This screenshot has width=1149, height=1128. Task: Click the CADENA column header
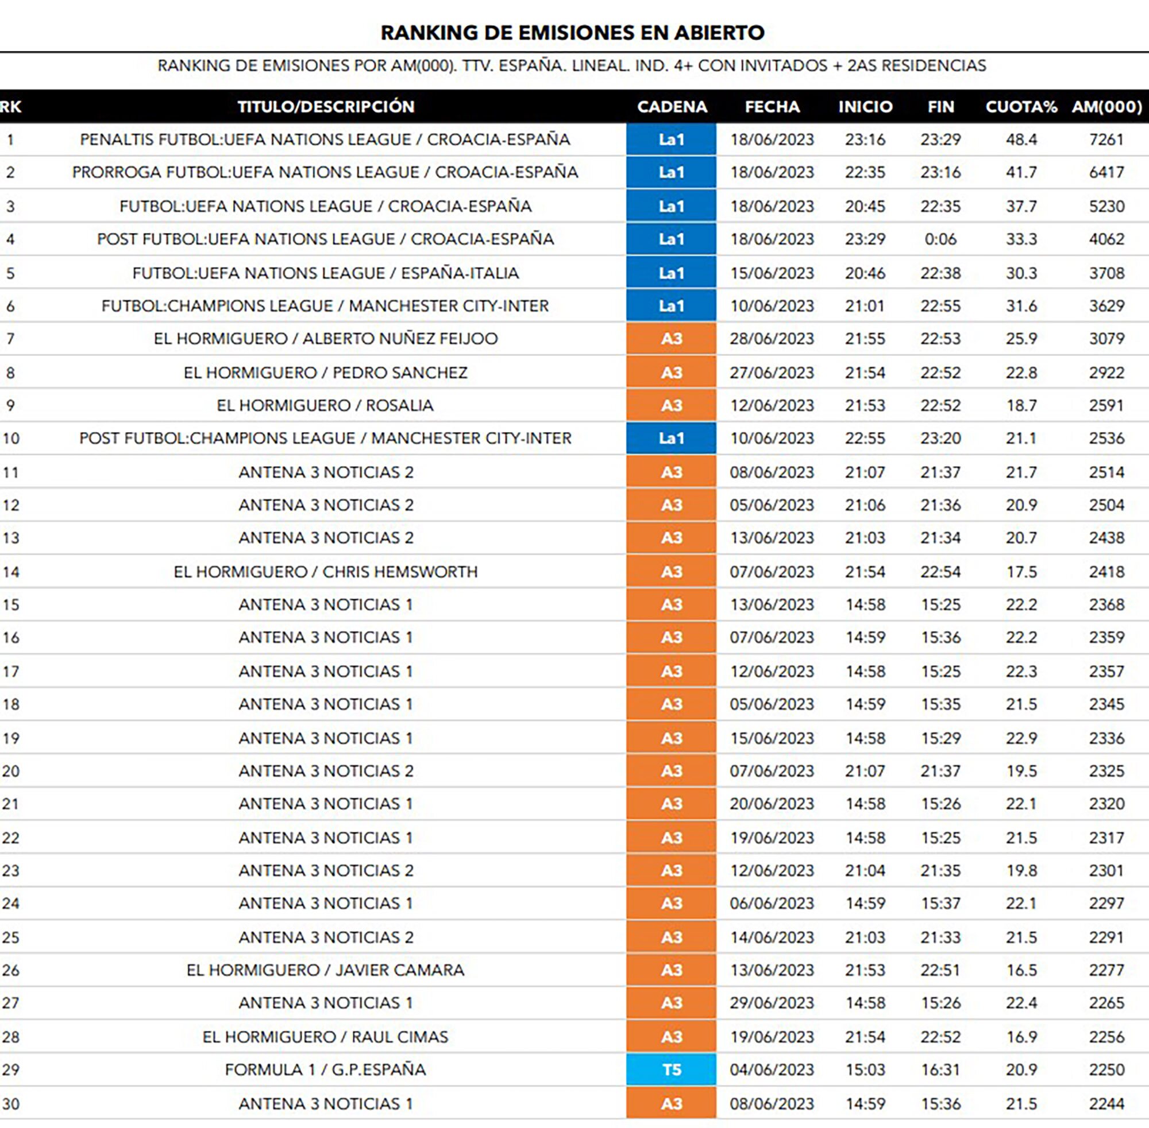(x=672, y=107)
